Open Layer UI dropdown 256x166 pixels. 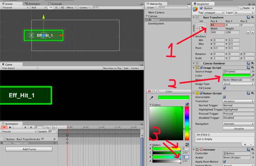click(x=244, y=13)
